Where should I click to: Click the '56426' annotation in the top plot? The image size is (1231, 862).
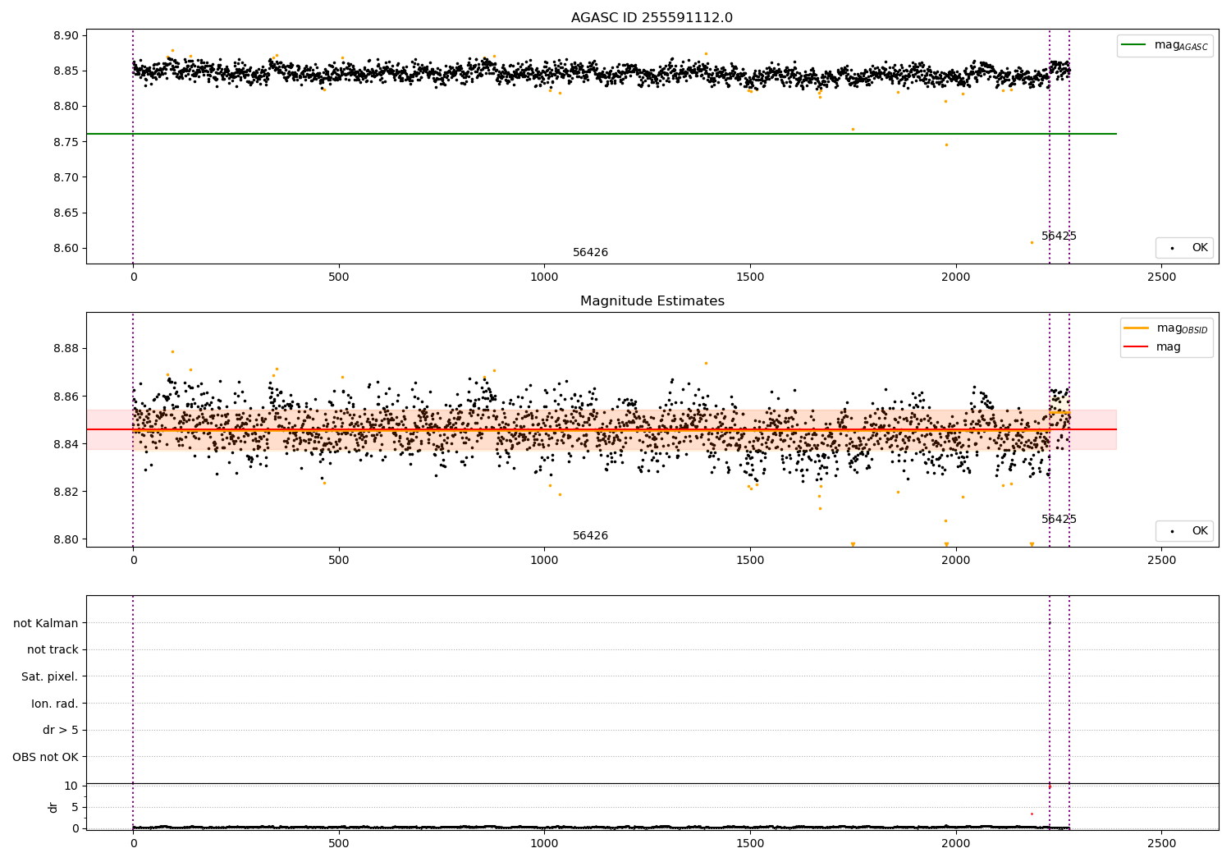(590, 253)
